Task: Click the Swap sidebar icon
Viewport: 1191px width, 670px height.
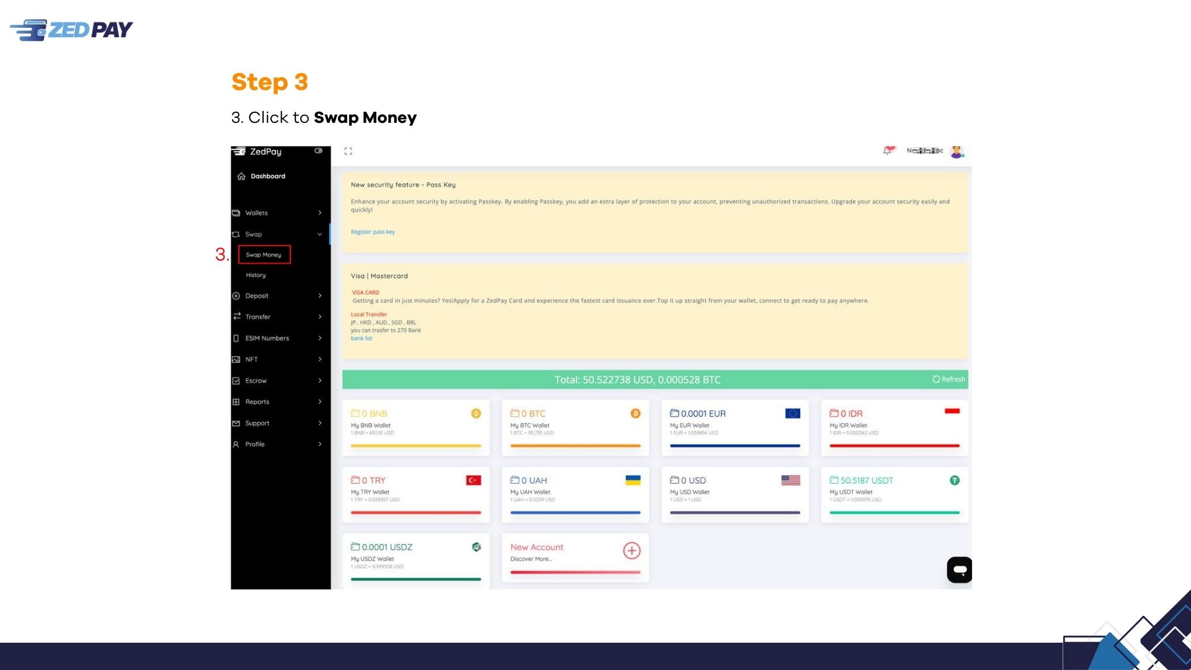Action: tap(236, 234)
